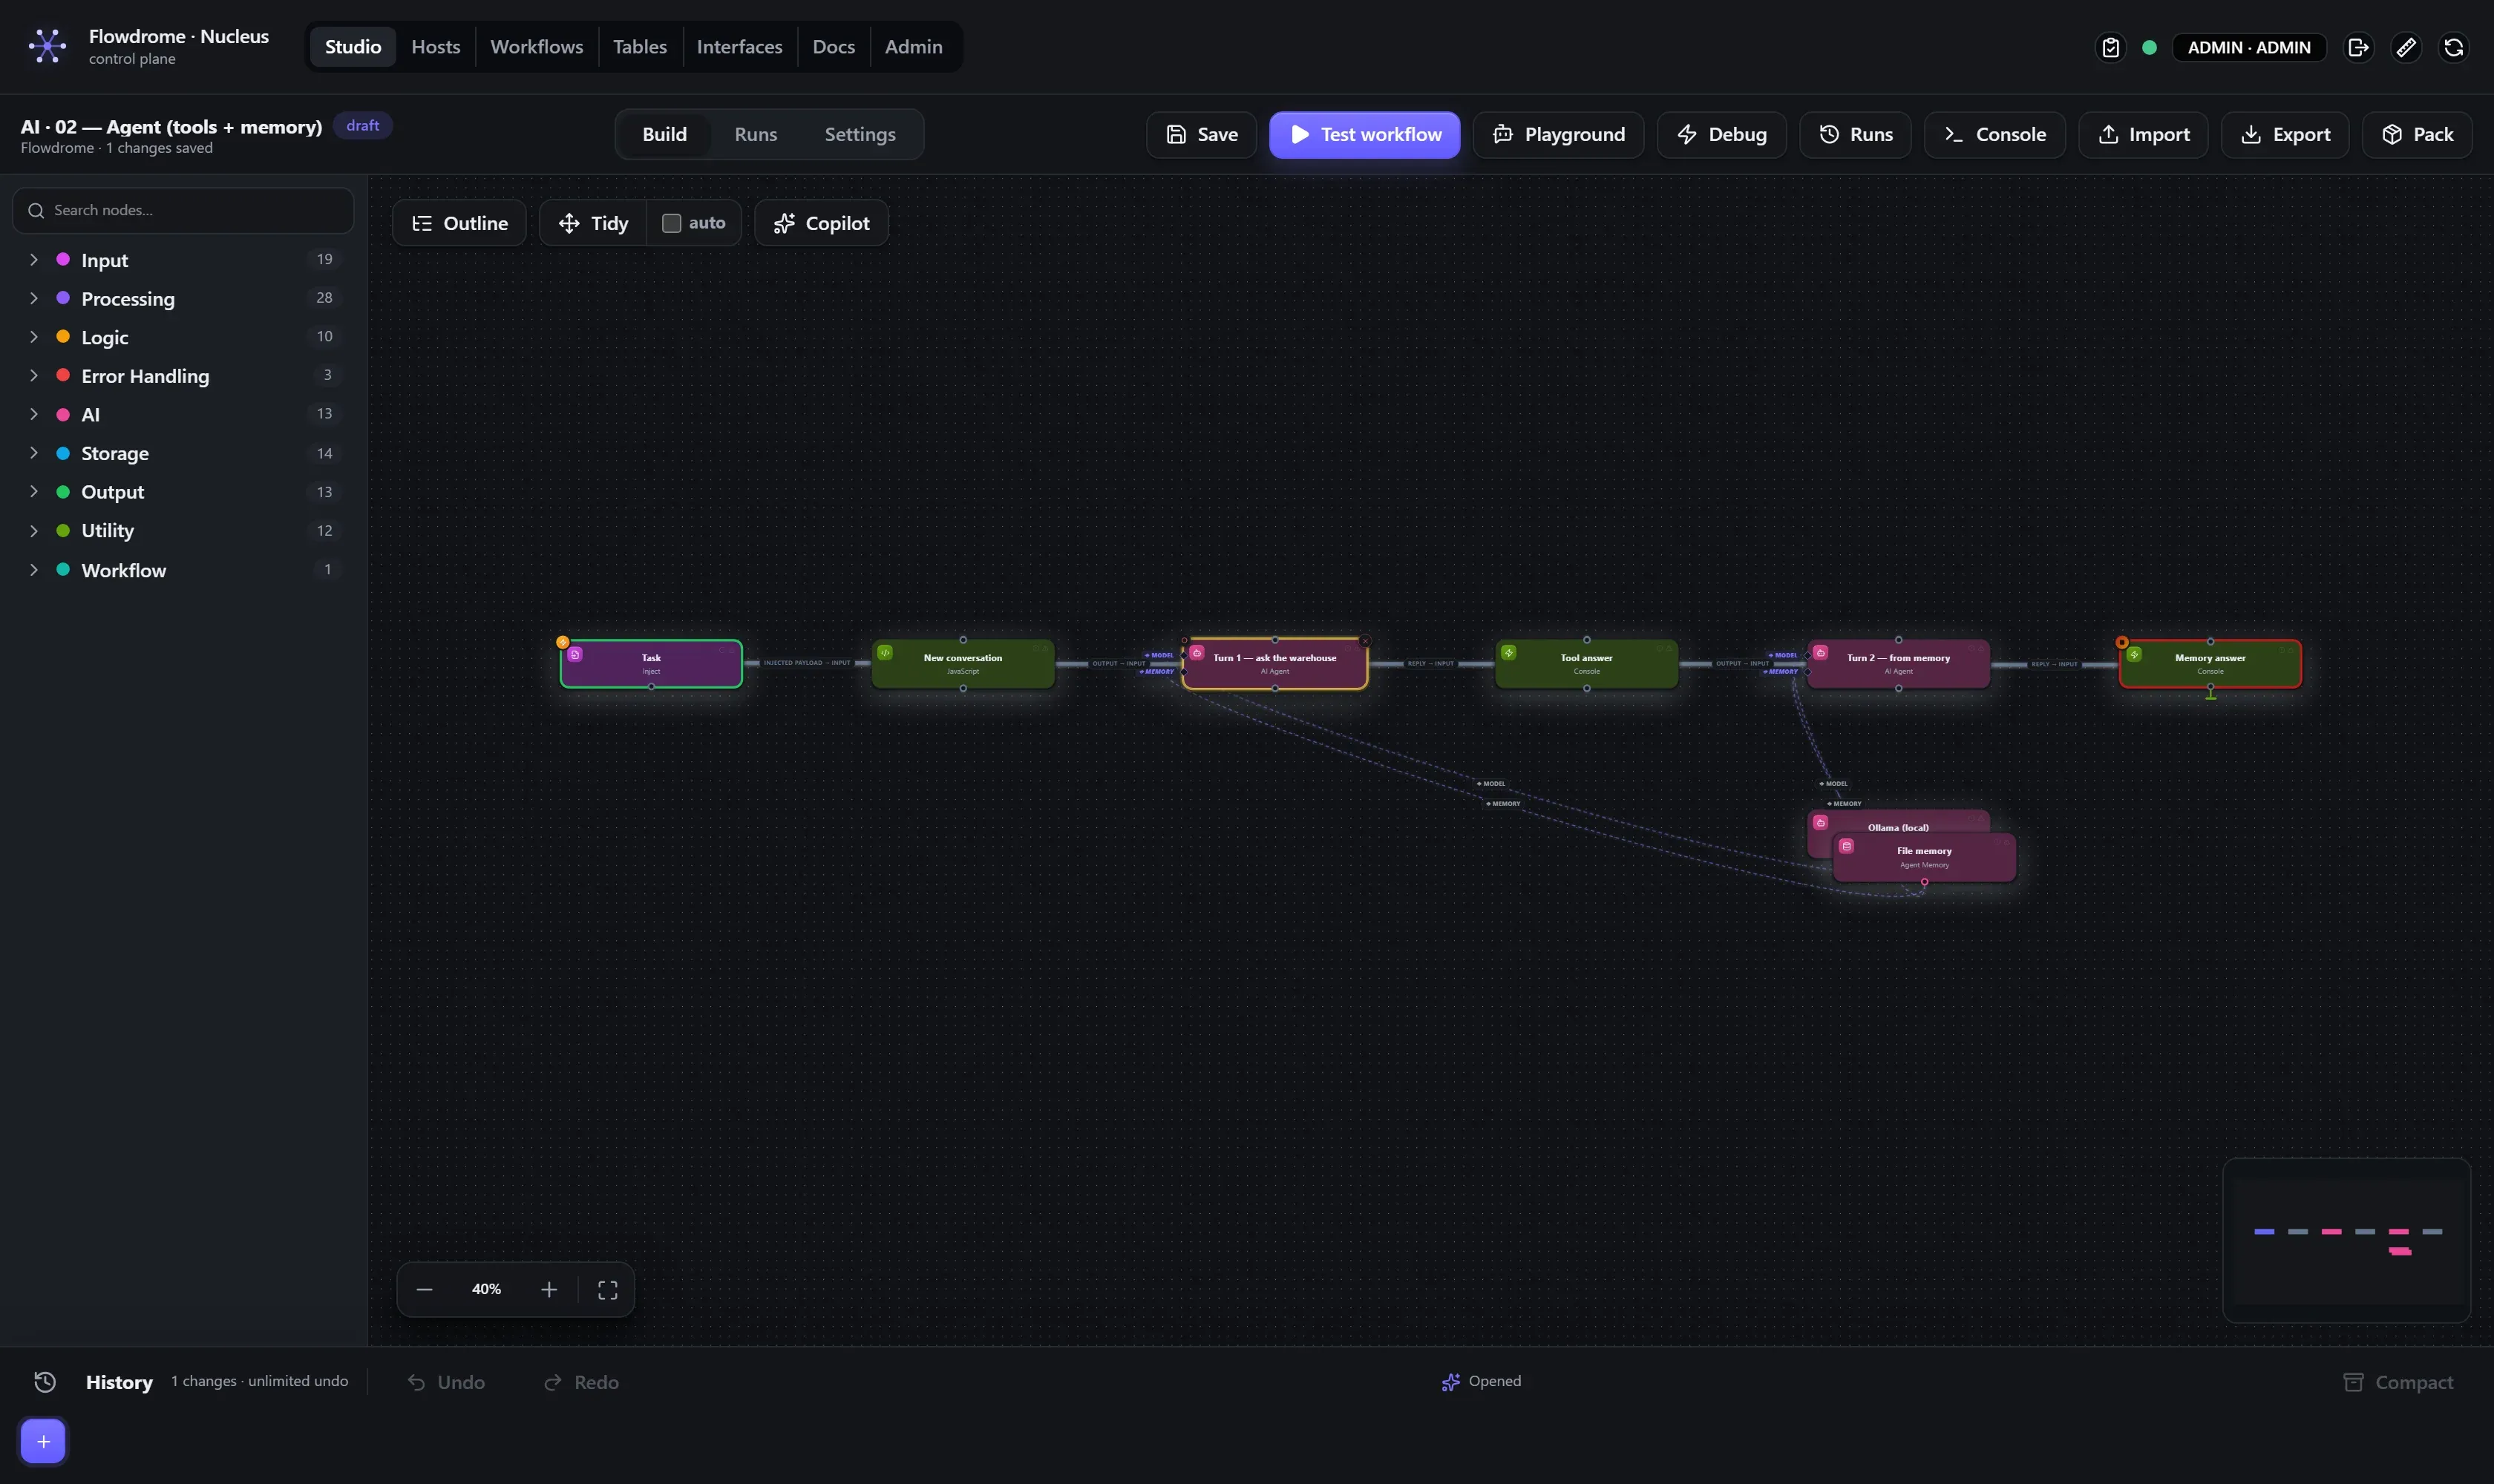Click the green connection status dot

(x=2149, y=47)
